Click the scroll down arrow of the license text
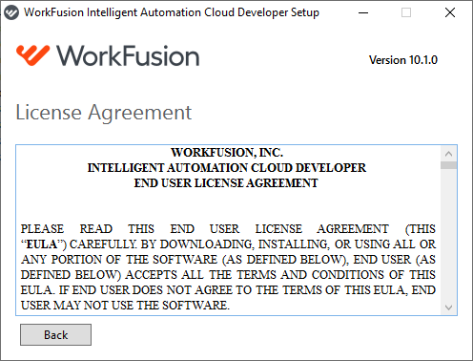 coord(448,308)
